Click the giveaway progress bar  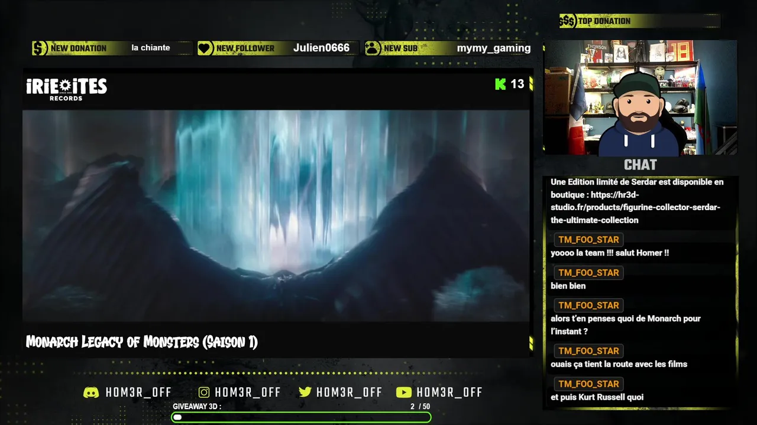tap(301, 417)
